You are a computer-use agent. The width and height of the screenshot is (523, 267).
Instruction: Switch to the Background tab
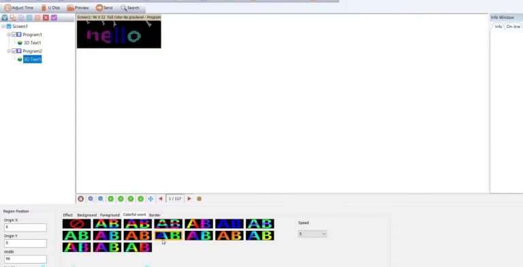[x=86, y=215]
